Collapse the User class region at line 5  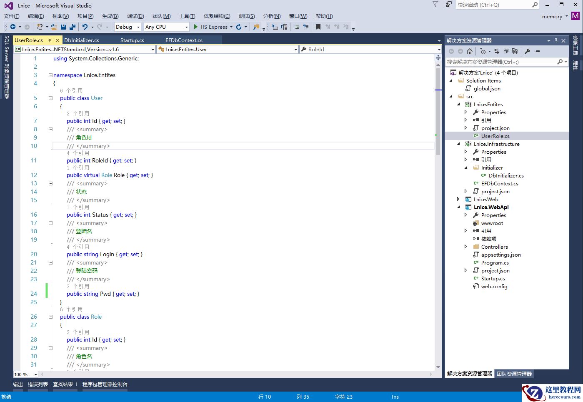(x=50, y=98)
